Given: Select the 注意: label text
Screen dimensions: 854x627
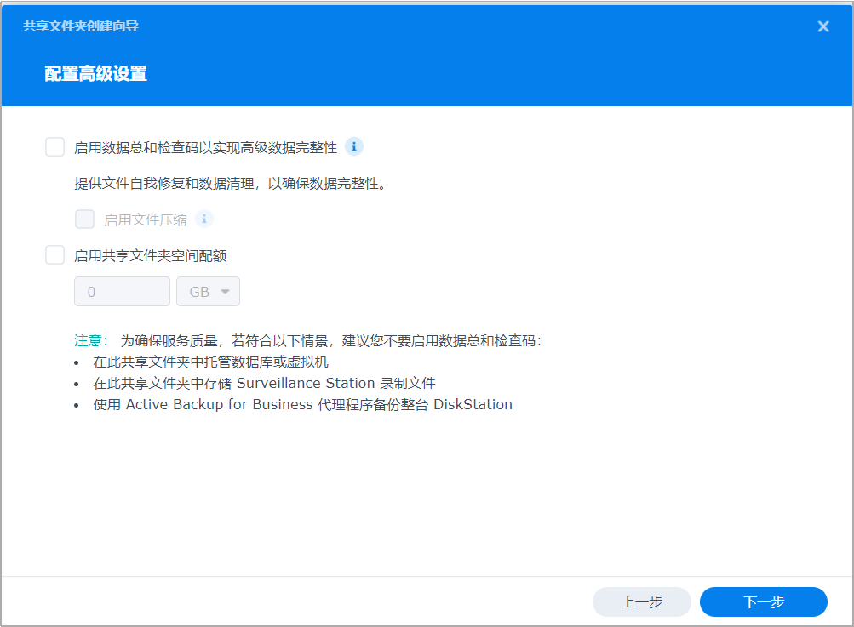Looking at the screenshot, I should point(91,340).
